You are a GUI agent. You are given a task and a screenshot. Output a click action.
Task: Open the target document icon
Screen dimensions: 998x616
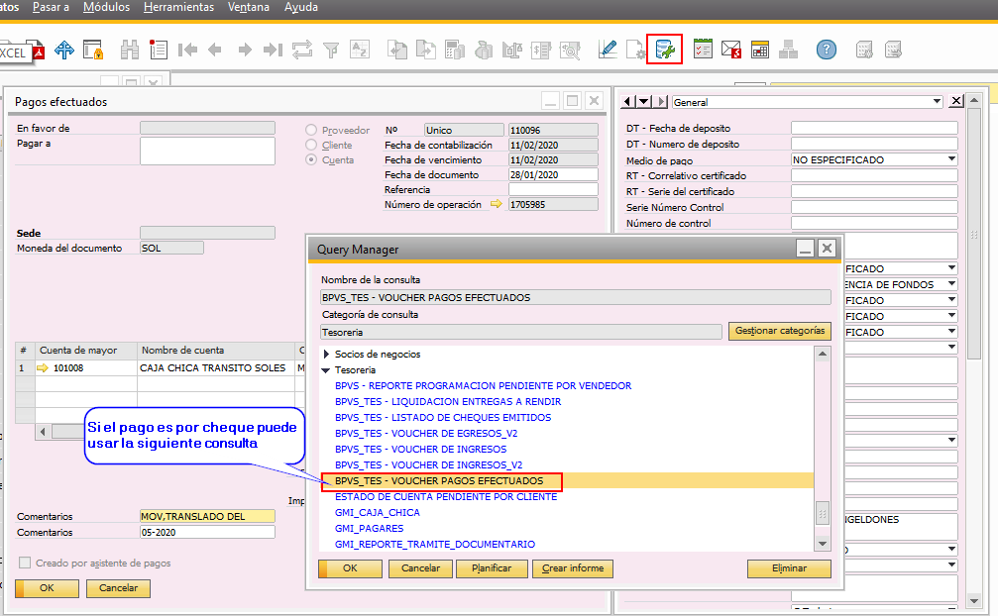pos(426,50)
